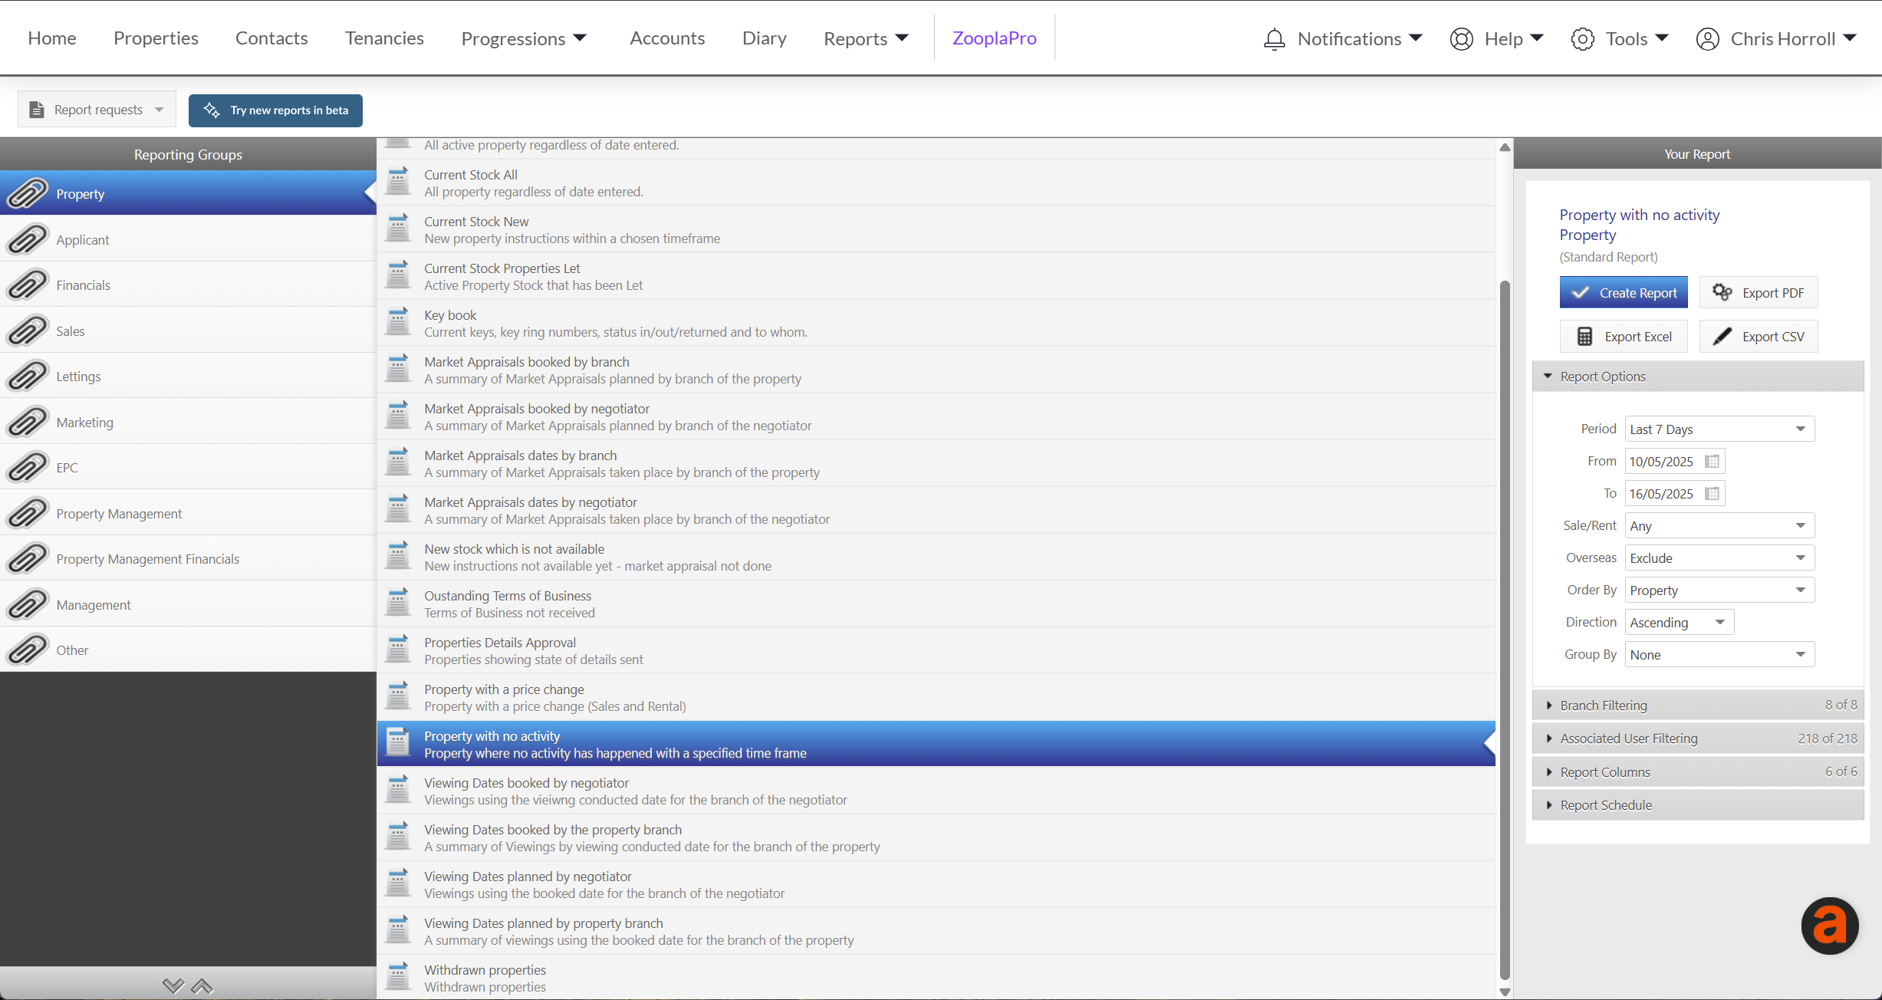Click the Report requests document icon
This screenshot has height=1000, width=1882.
tap(36, 110)
